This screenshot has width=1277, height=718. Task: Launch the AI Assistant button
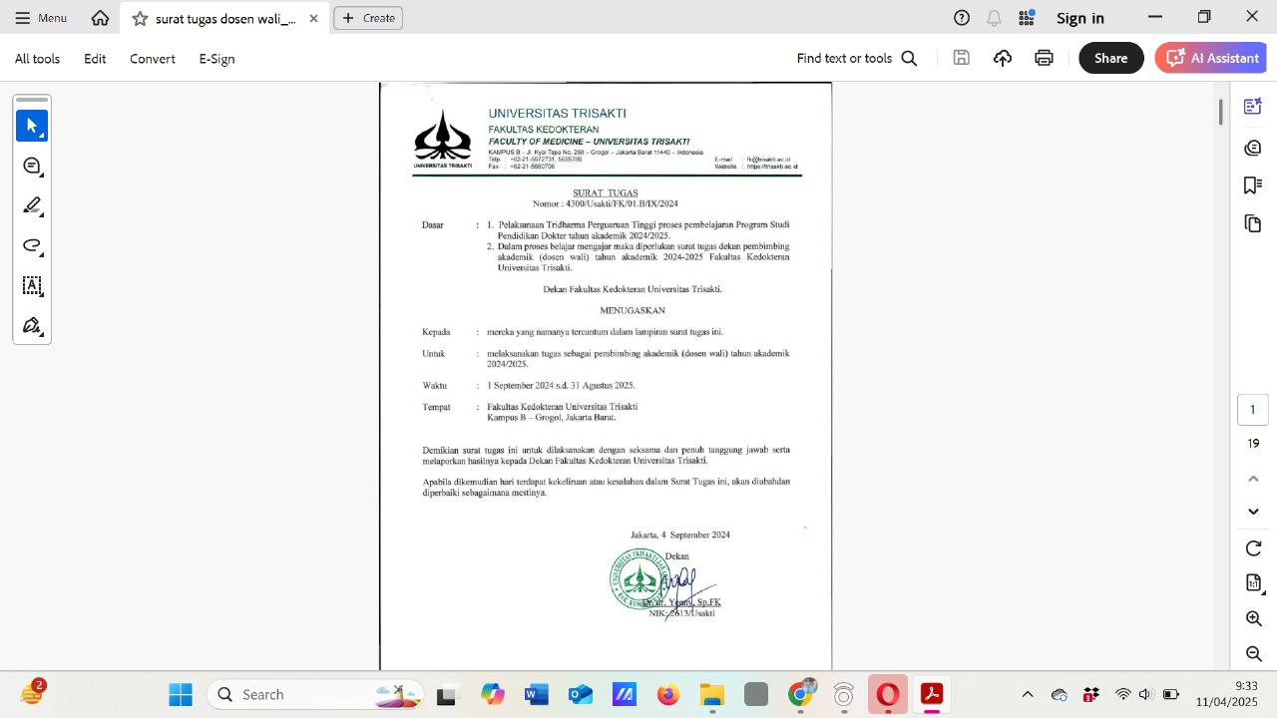coord(1210,58)
